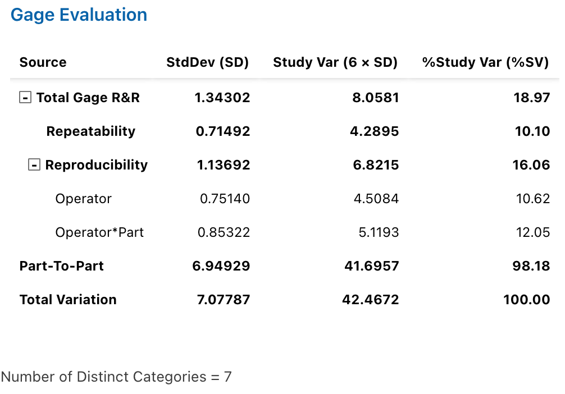Viewport: 565px width, 394px height.
Task: Click the Total Variation row label
Action: click(68, 300)
